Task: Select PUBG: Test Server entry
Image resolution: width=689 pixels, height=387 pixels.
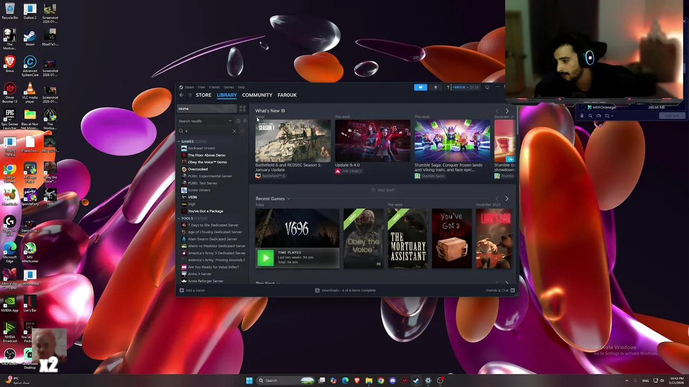Action: click(x=202, y=183)
